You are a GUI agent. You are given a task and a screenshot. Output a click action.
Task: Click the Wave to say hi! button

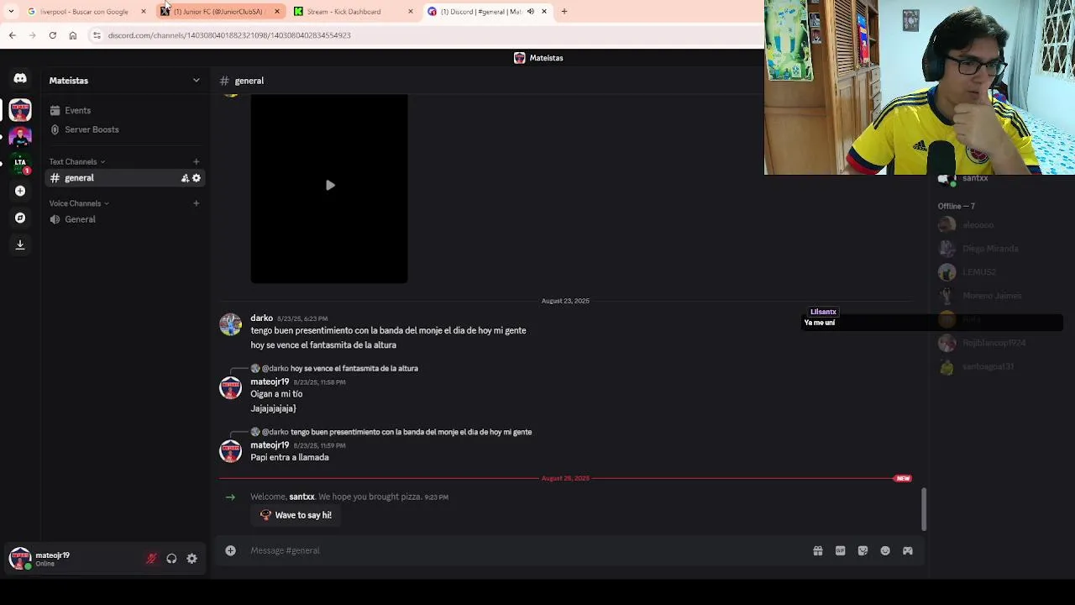pyautogui.click(x=296, y=515)
